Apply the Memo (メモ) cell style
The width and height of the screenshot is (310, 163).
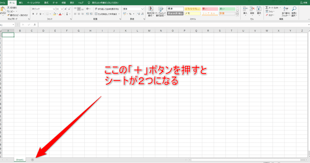tap(192, 14)
